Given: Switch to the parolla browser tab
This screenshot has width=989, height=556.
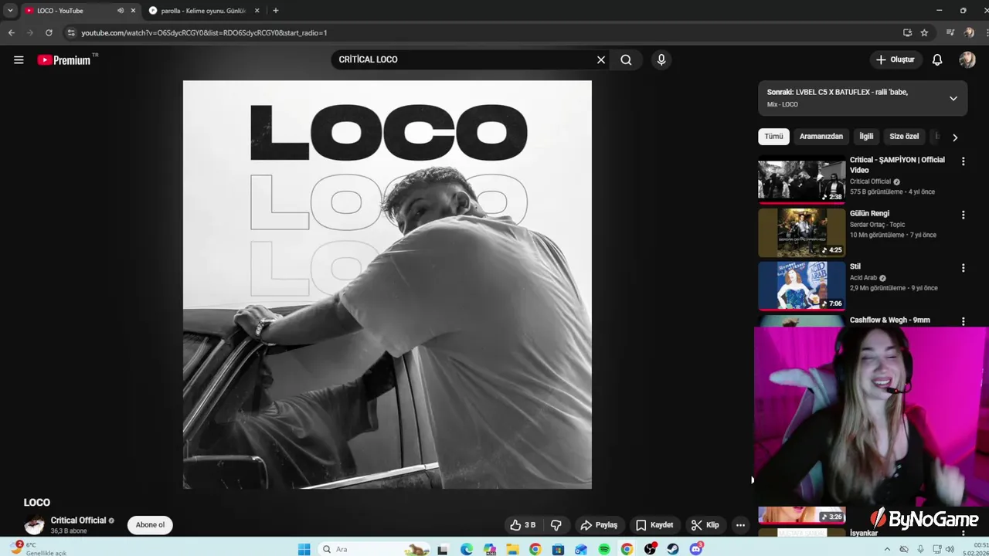Looking at the screenshot, I should click(x=202, y=11).
